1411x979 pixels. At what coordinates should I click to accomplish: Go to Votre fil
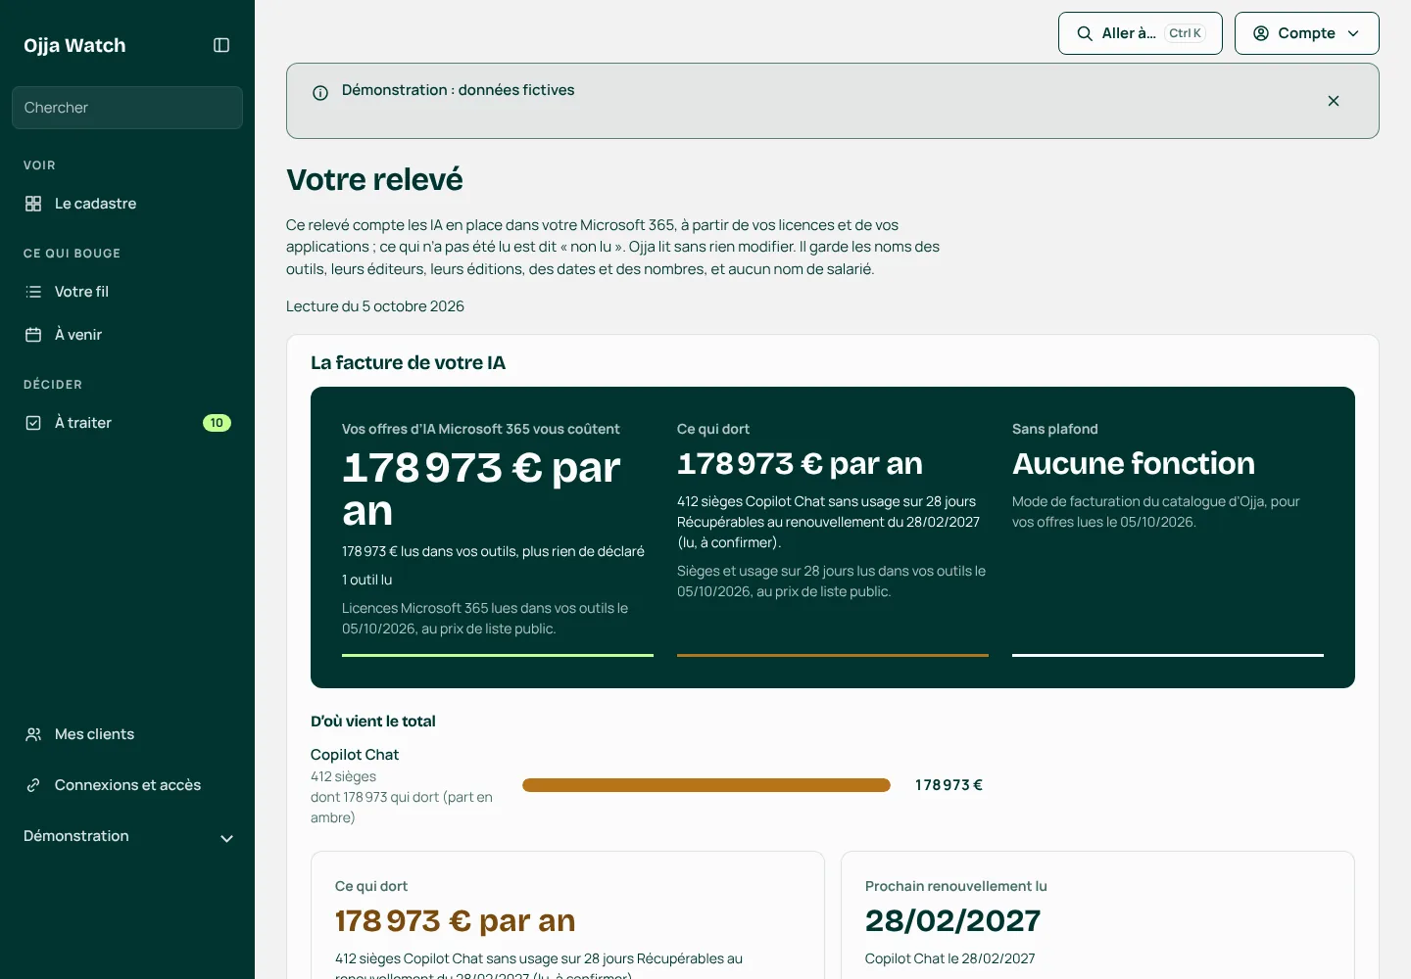coord(127,292)
